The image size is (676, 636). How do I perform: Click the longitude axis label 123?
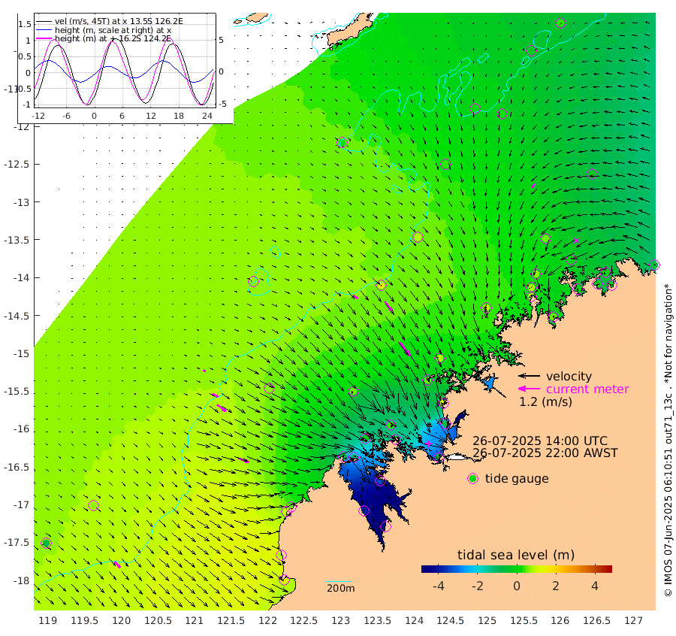[340, 620]
